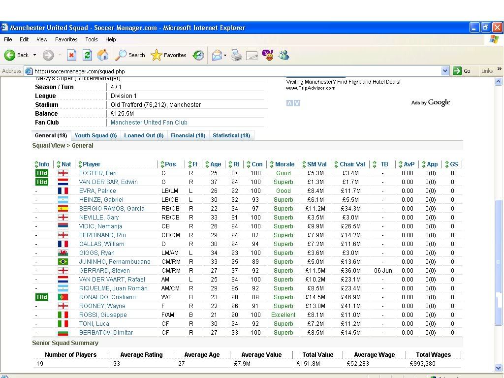
Task: Open the Search magnifier toolbar button
Action: pos(130,55)
